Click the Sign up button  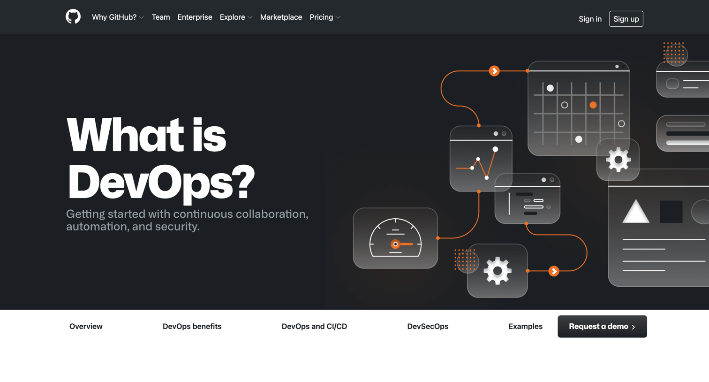coord(626,19)
